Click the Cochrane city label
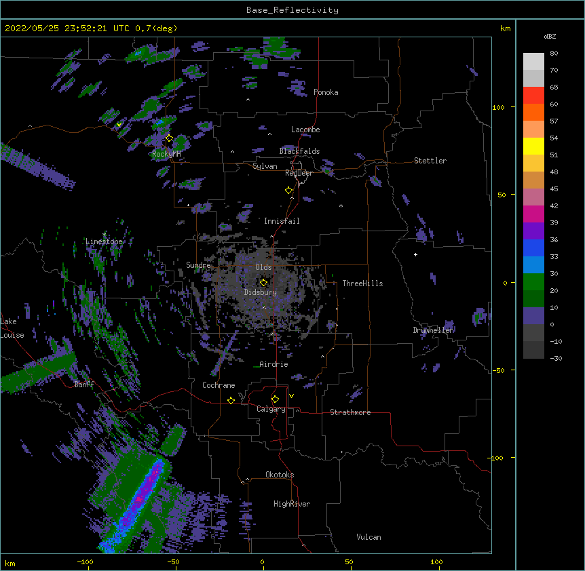This screenshot has height=571, width=585. [x=219, y=385]
